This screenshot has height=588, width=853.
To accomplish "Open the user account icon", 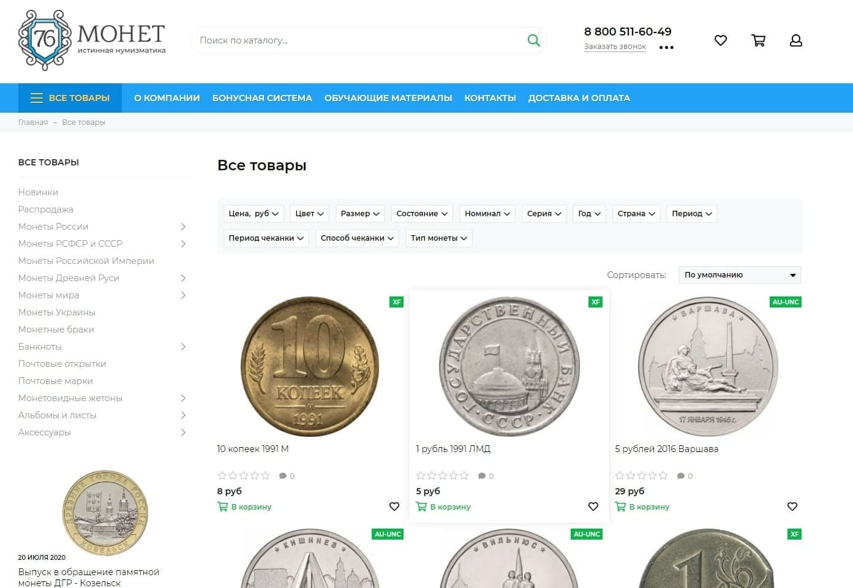I will (x=796, y=40).
